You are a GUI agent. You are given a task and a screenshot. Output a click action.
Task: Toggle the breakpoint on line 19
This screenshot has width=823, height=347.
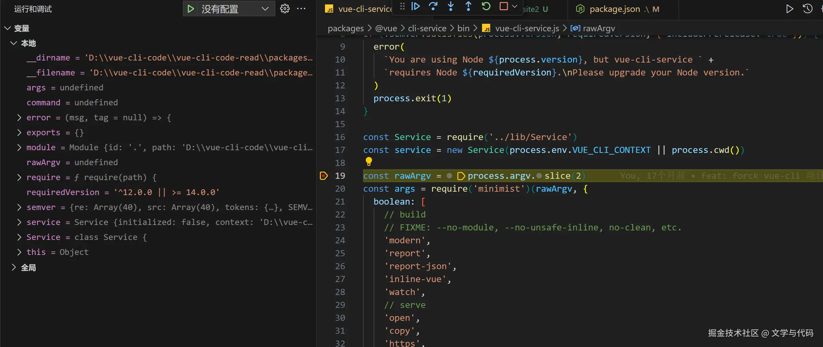324,176
